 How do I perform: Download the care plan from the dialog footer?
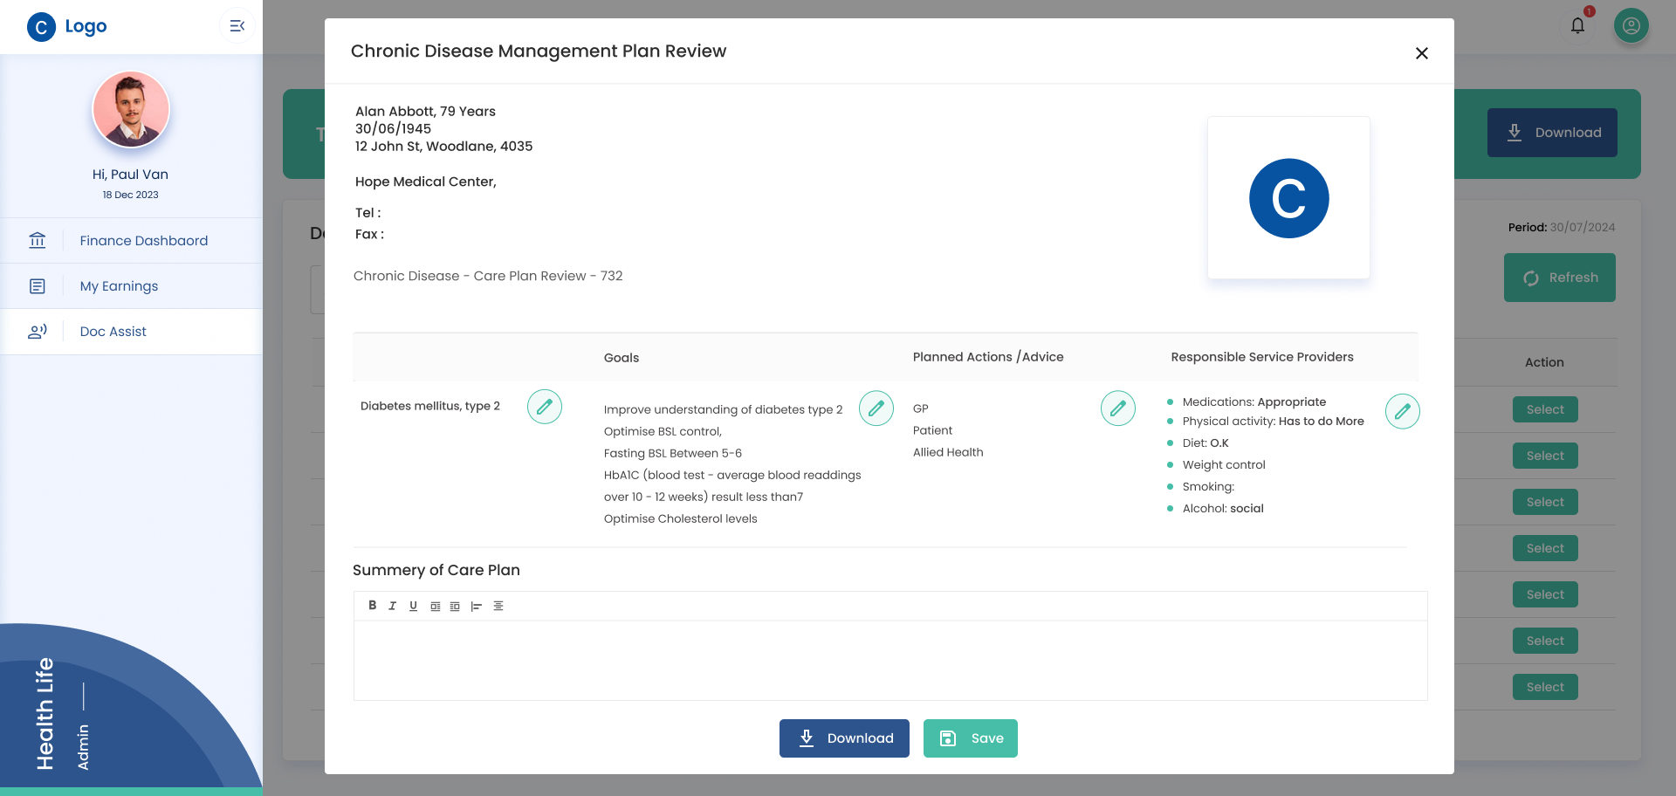pos(844,738)
